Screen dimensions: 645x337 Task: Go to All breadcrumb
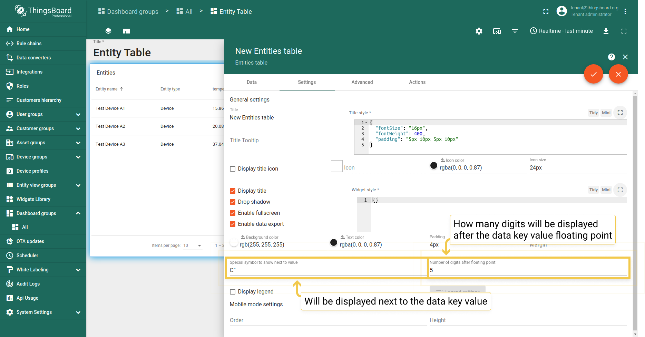coord(184,11)
